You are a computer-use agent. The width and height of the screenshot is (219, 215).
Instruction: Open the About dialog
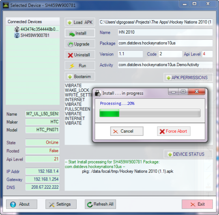21,204
